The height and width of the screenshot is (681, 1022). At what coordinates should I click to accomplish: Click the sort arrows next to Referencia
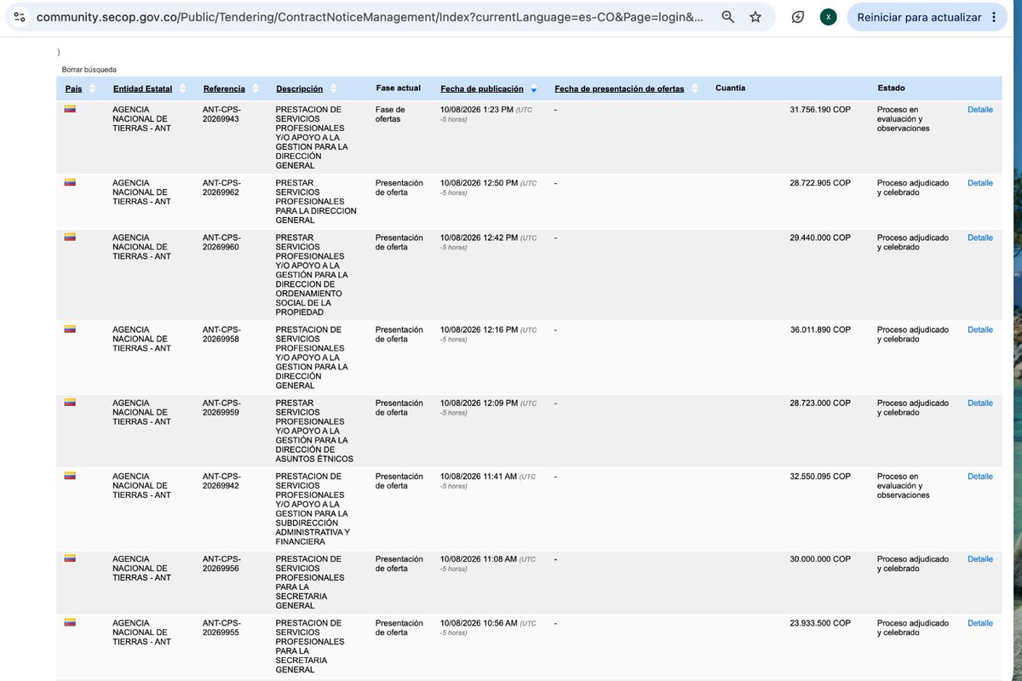[x=255, y=89]
